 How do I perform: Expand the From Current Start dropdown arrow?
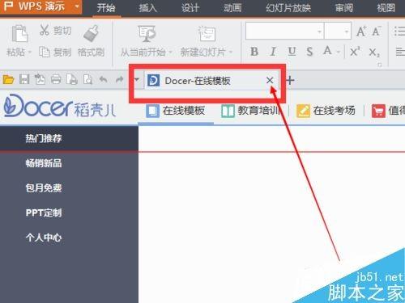pos(170,52)
